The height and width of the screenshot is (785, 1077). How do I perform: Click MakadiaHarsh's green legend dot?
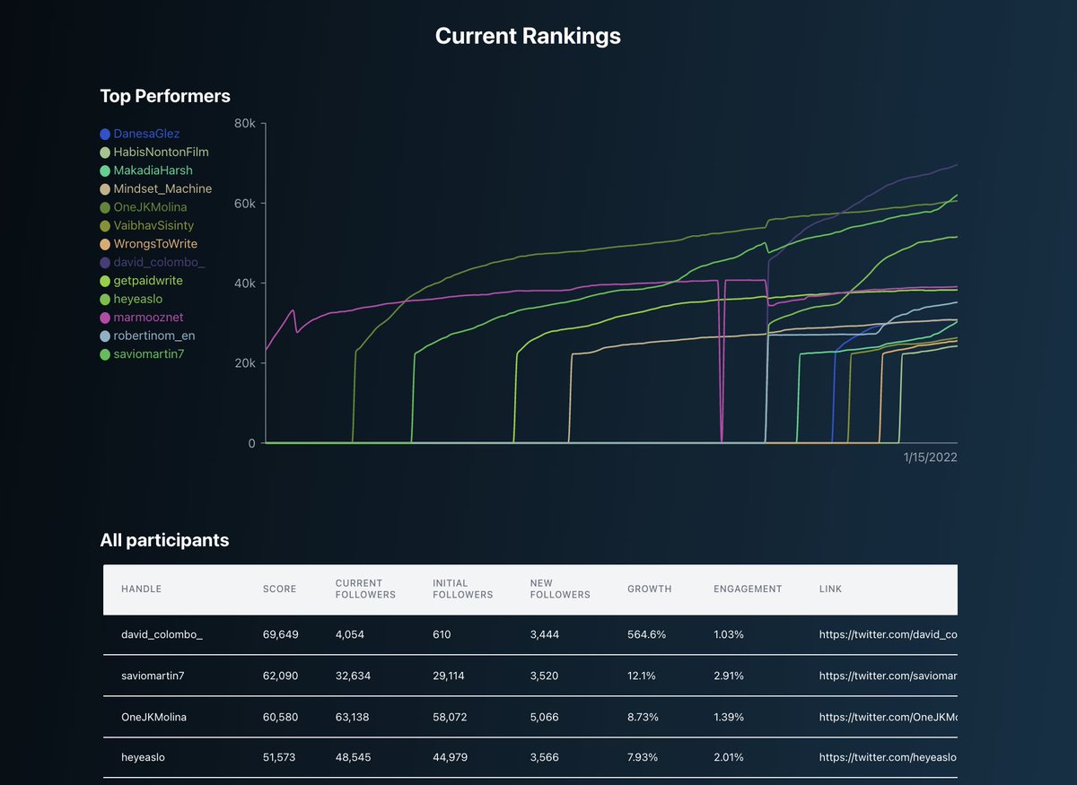[x=105, y=170]
